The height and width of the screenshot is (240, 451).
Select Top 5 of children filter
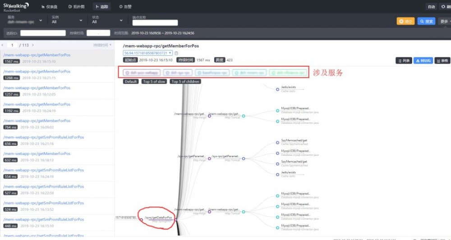pyautogui.click(x=185, y=82)
